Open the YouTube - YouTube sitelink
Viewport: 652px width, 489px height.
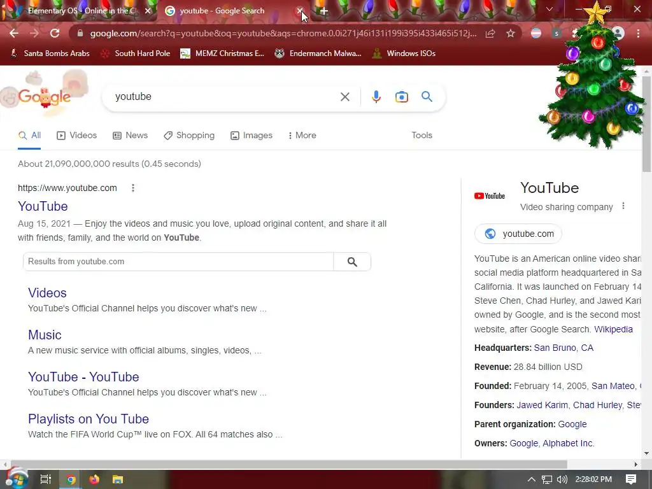[83, 377]
